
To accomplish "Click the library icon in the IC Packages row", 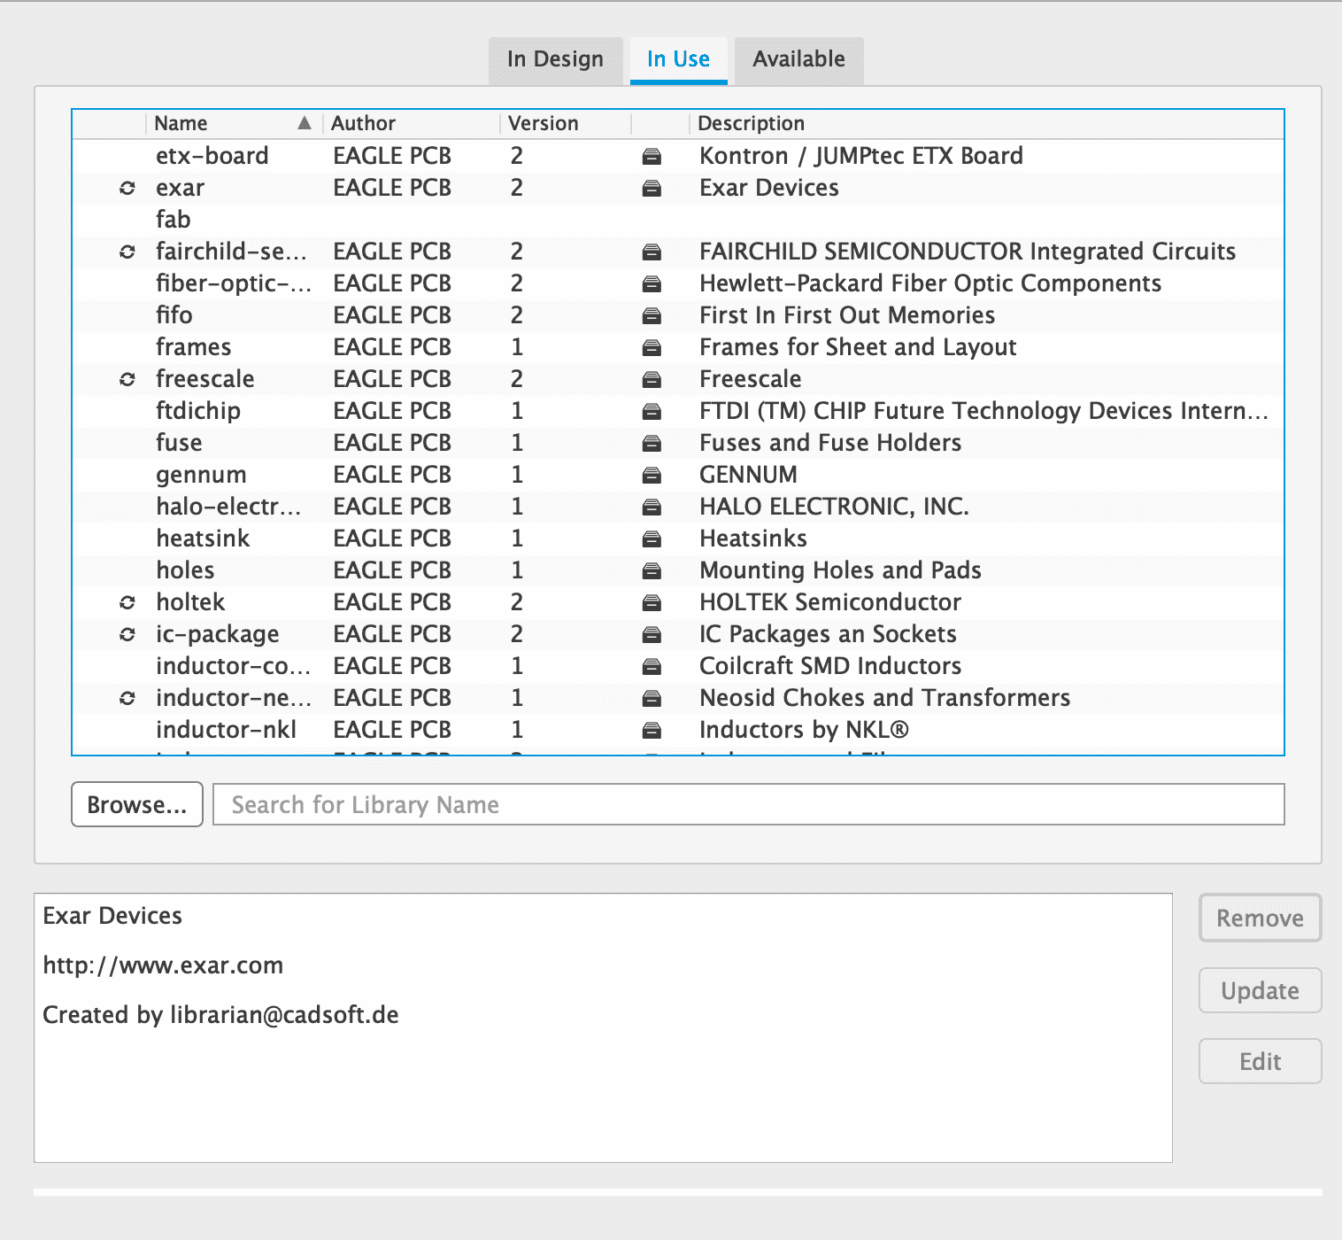I will (x=652, y=635).
